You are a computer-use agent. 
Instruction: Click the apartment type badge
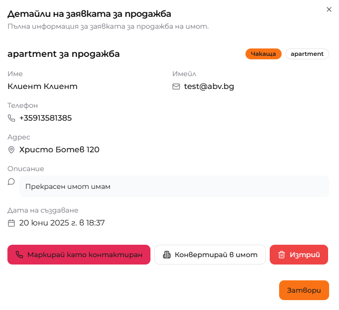point(307,54)
